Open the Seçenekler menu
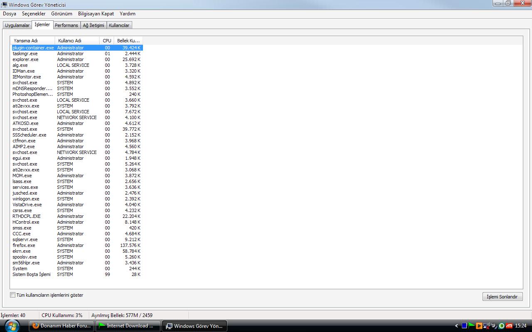The width and height of the screenshot is (532, 332). pyautogui.click(x=34, y=14)
